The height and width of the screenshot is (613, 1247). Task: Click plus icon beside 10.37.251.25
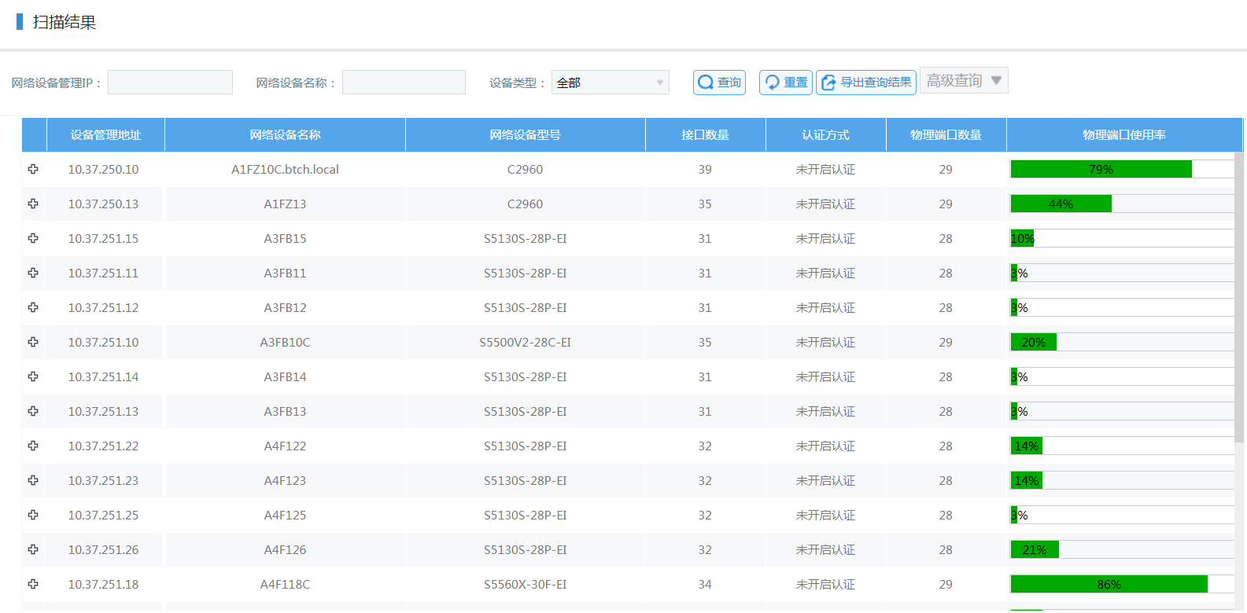pos(33,515)
